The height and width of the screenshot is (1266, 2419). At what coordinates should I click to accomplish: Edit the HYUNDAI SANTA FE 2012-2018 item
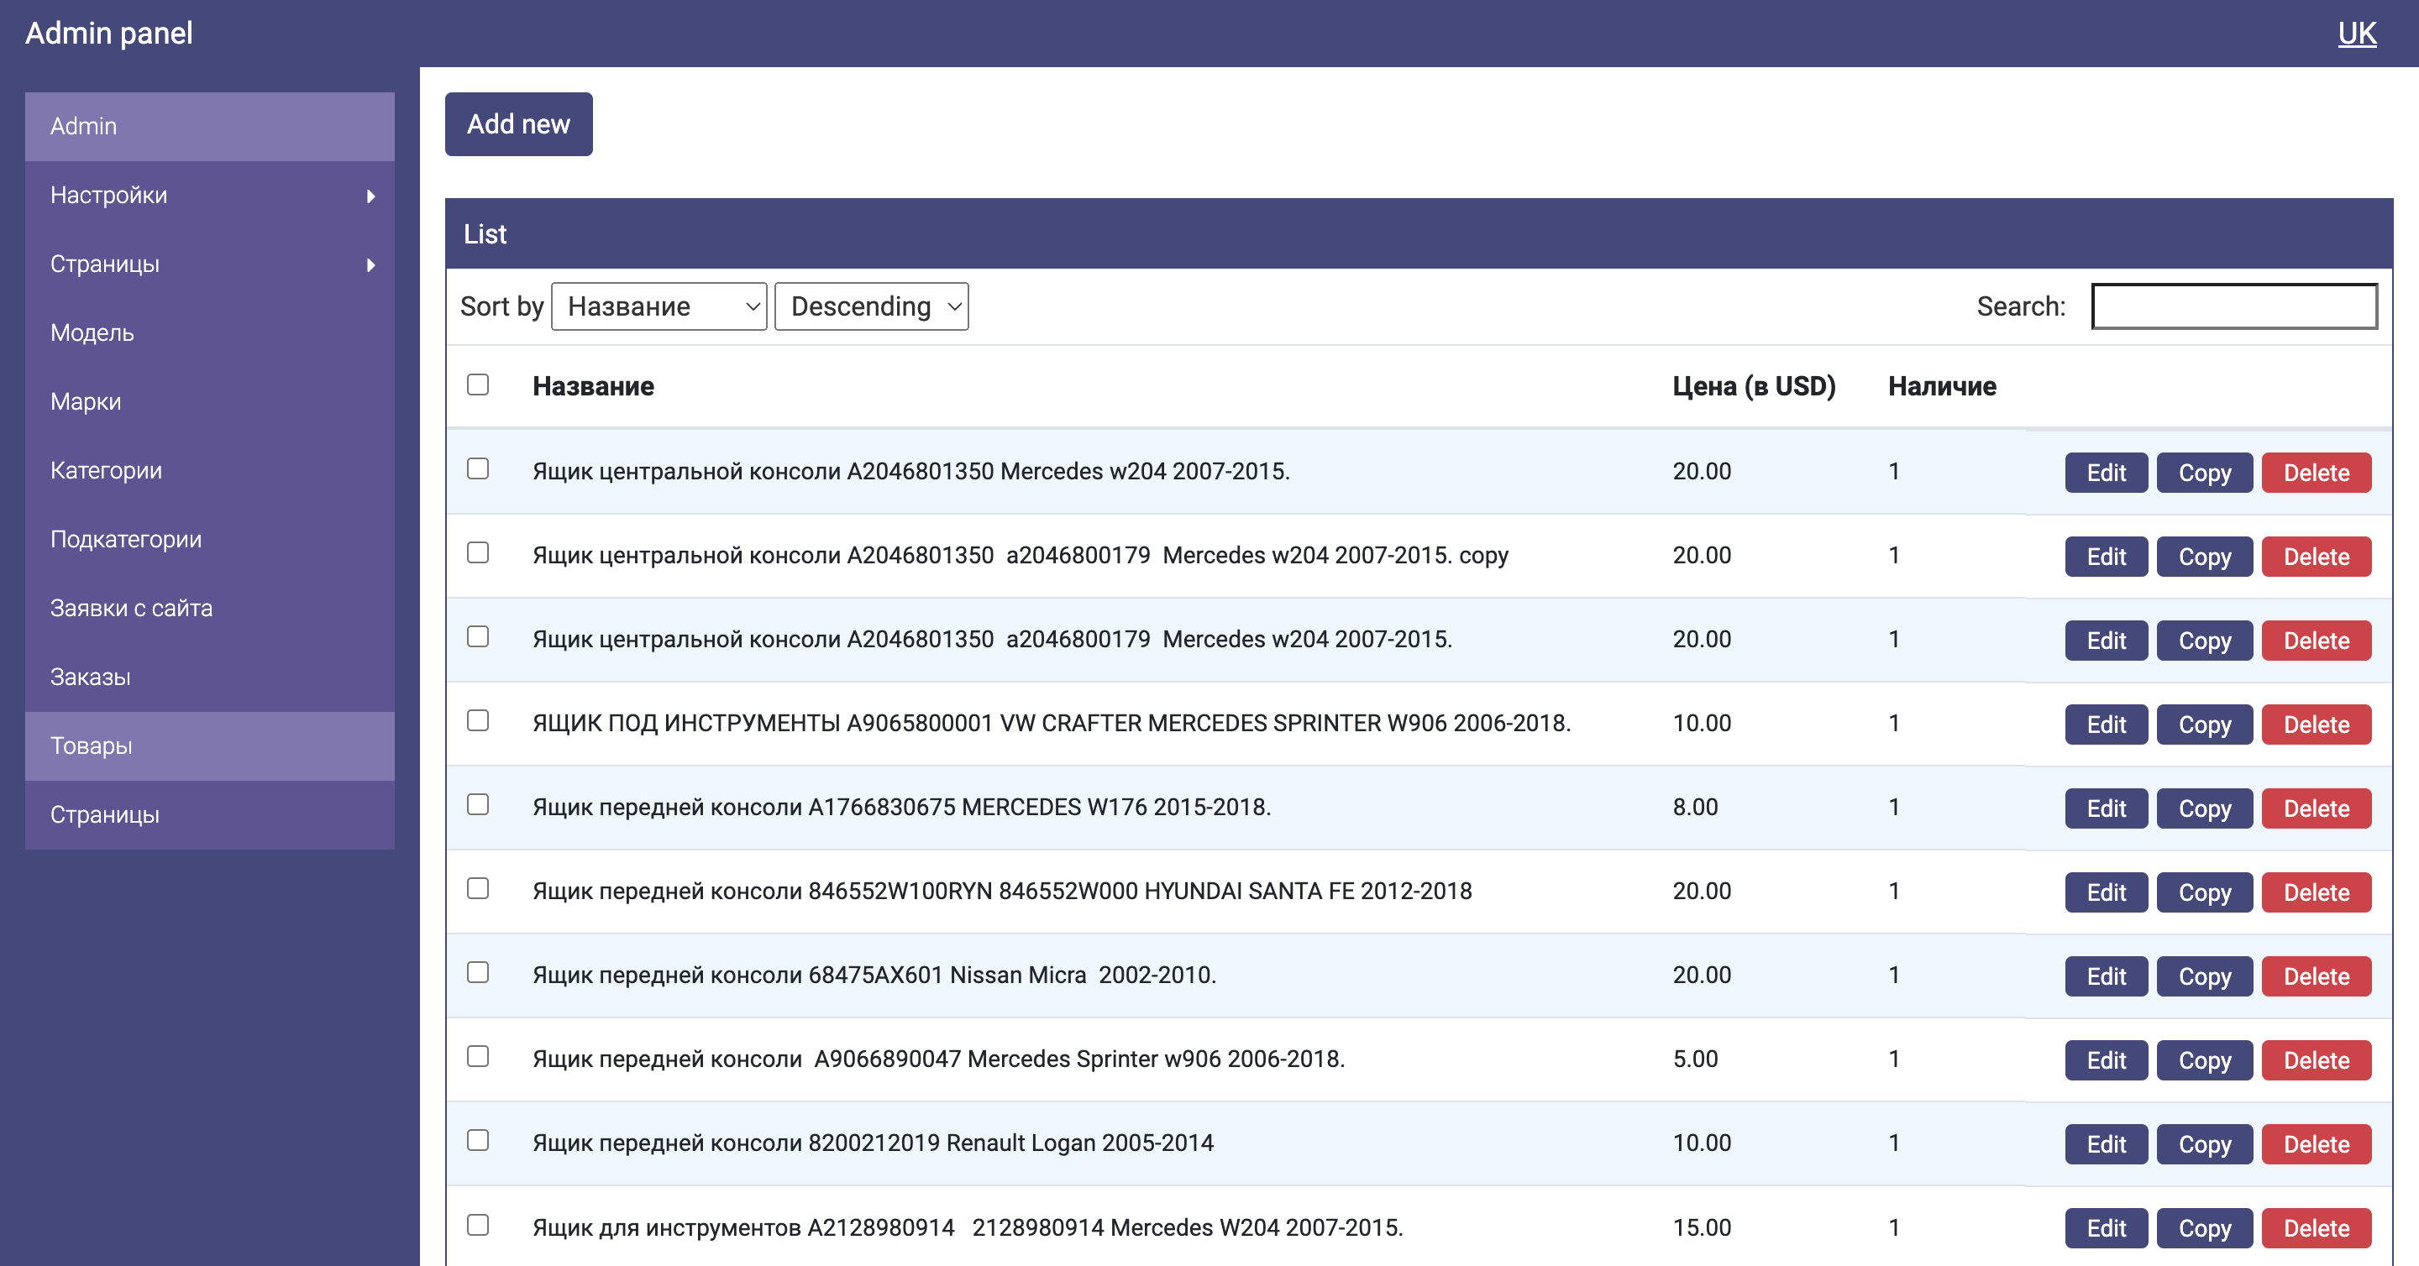click(x=2106, y=892)
